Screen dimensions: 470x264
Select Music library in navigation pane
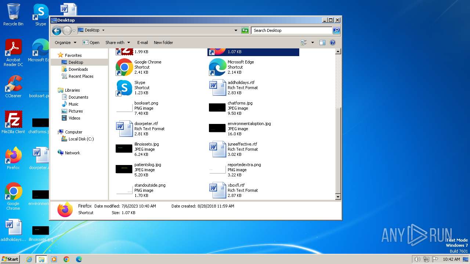73,104
